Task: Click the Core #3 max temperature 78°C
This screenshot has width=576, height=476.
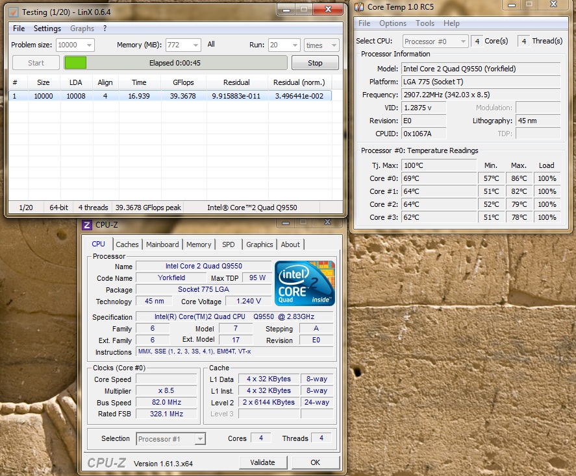Action: [x=519, y=217]
